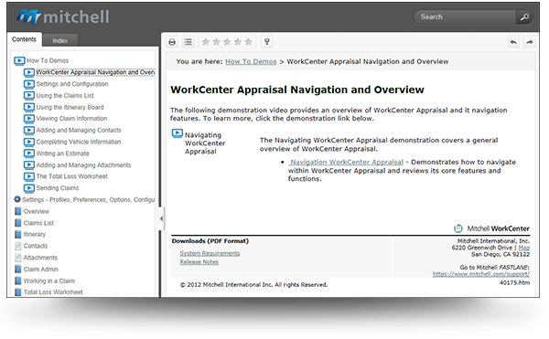
Task: Click the pin/highlight toolbar icon
Action: point(267,42)
